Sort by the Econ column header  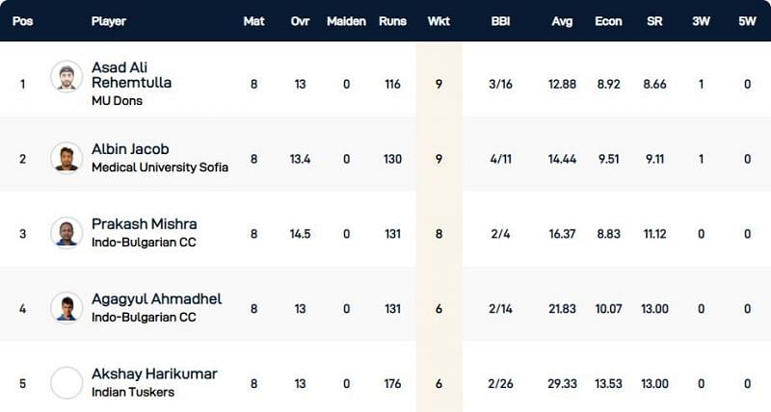click(608, 21)
